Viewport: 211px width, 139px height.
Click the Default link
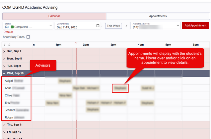pyautogui.click(x=8, y=32)
